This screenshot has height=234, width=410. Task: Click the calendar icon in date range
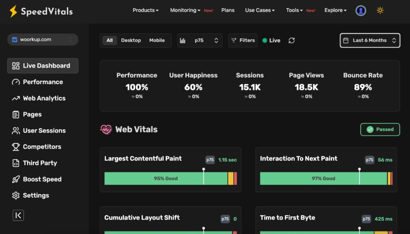pos(346,40)
